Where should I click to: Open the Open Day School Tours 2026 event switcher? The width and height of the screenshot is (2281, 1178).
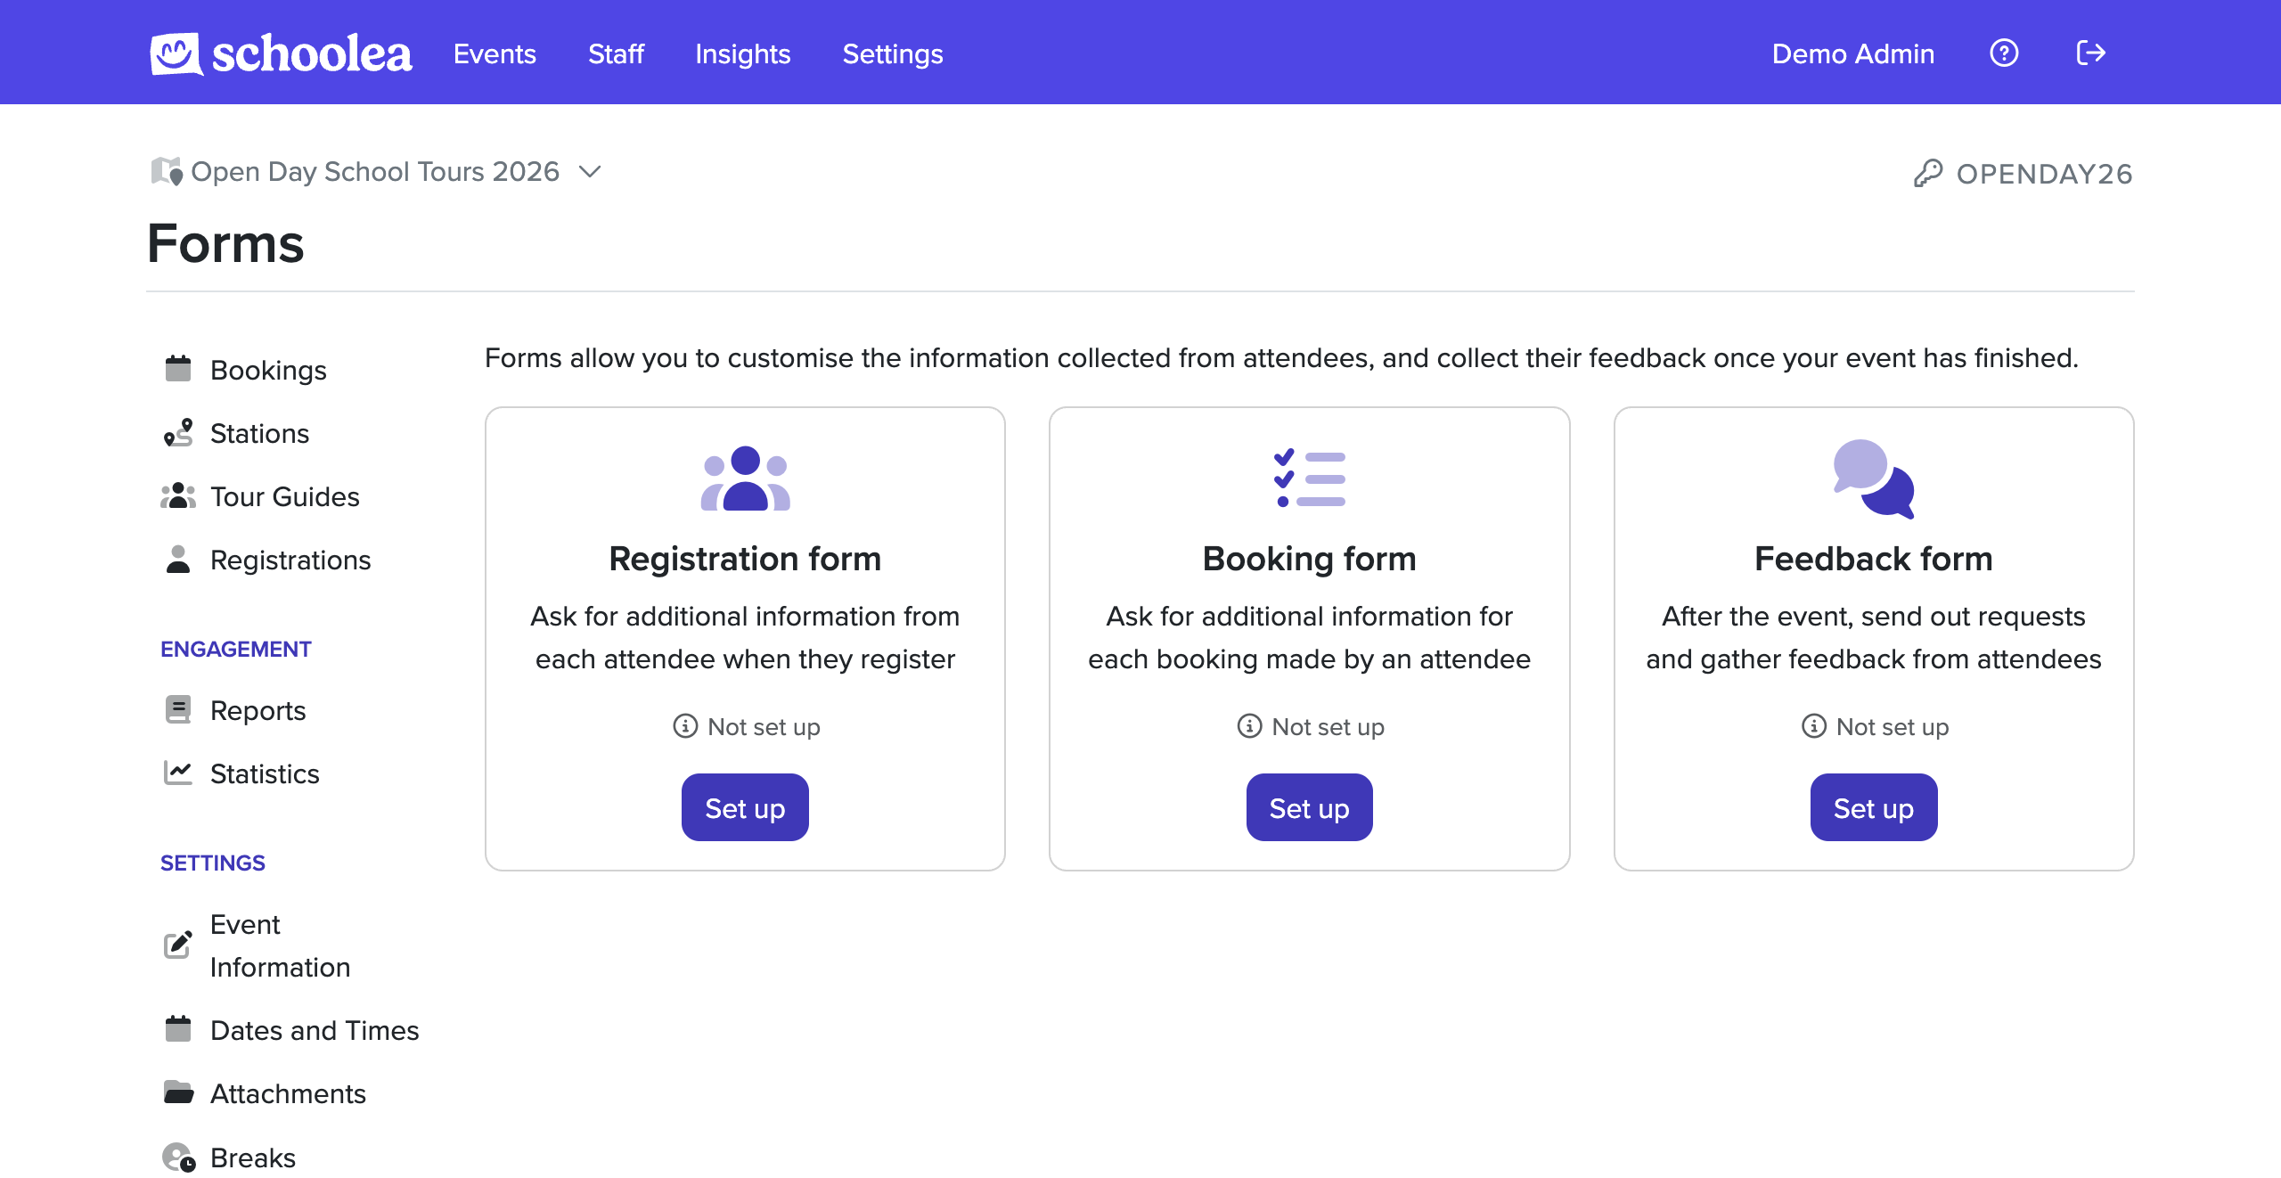coord(374,171)
